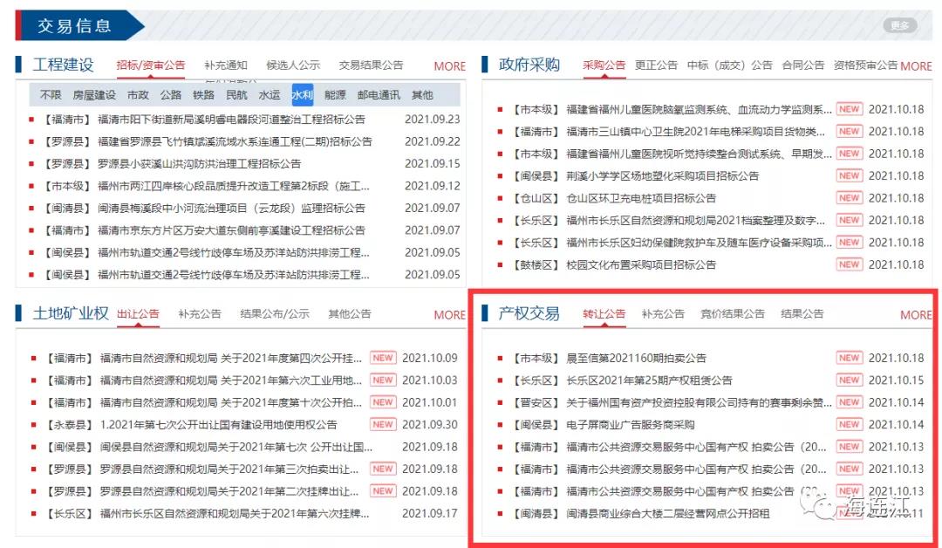Open 荆溪小学学区场地塑化采购项目招标公告
This screenshot has height=548, width=942.
tap(663, 176)
